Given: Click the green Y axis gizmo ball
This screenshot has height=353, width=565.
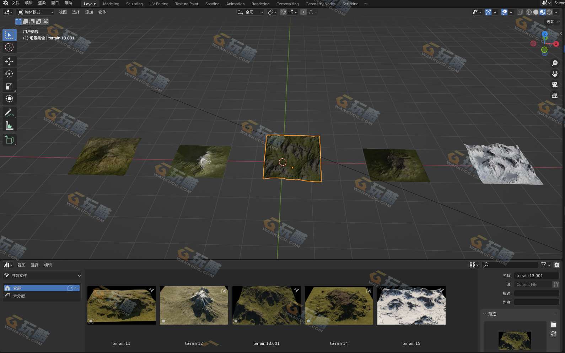Looking at the screenshot, I should pos(544,50).
